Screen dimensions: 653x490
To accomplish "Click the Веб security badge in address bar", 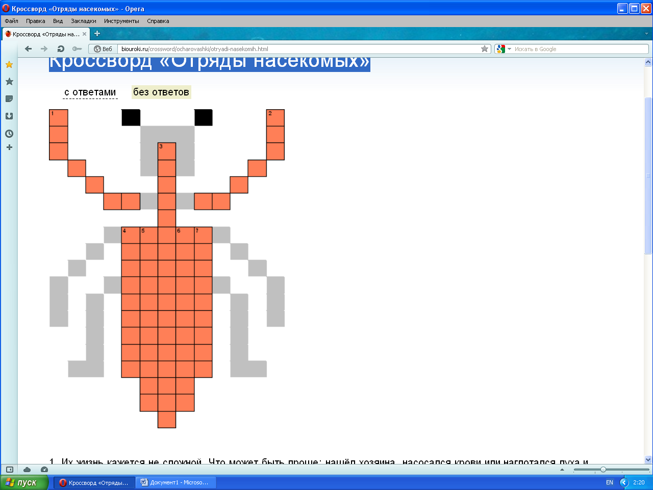I will click(x=103, y=49).
